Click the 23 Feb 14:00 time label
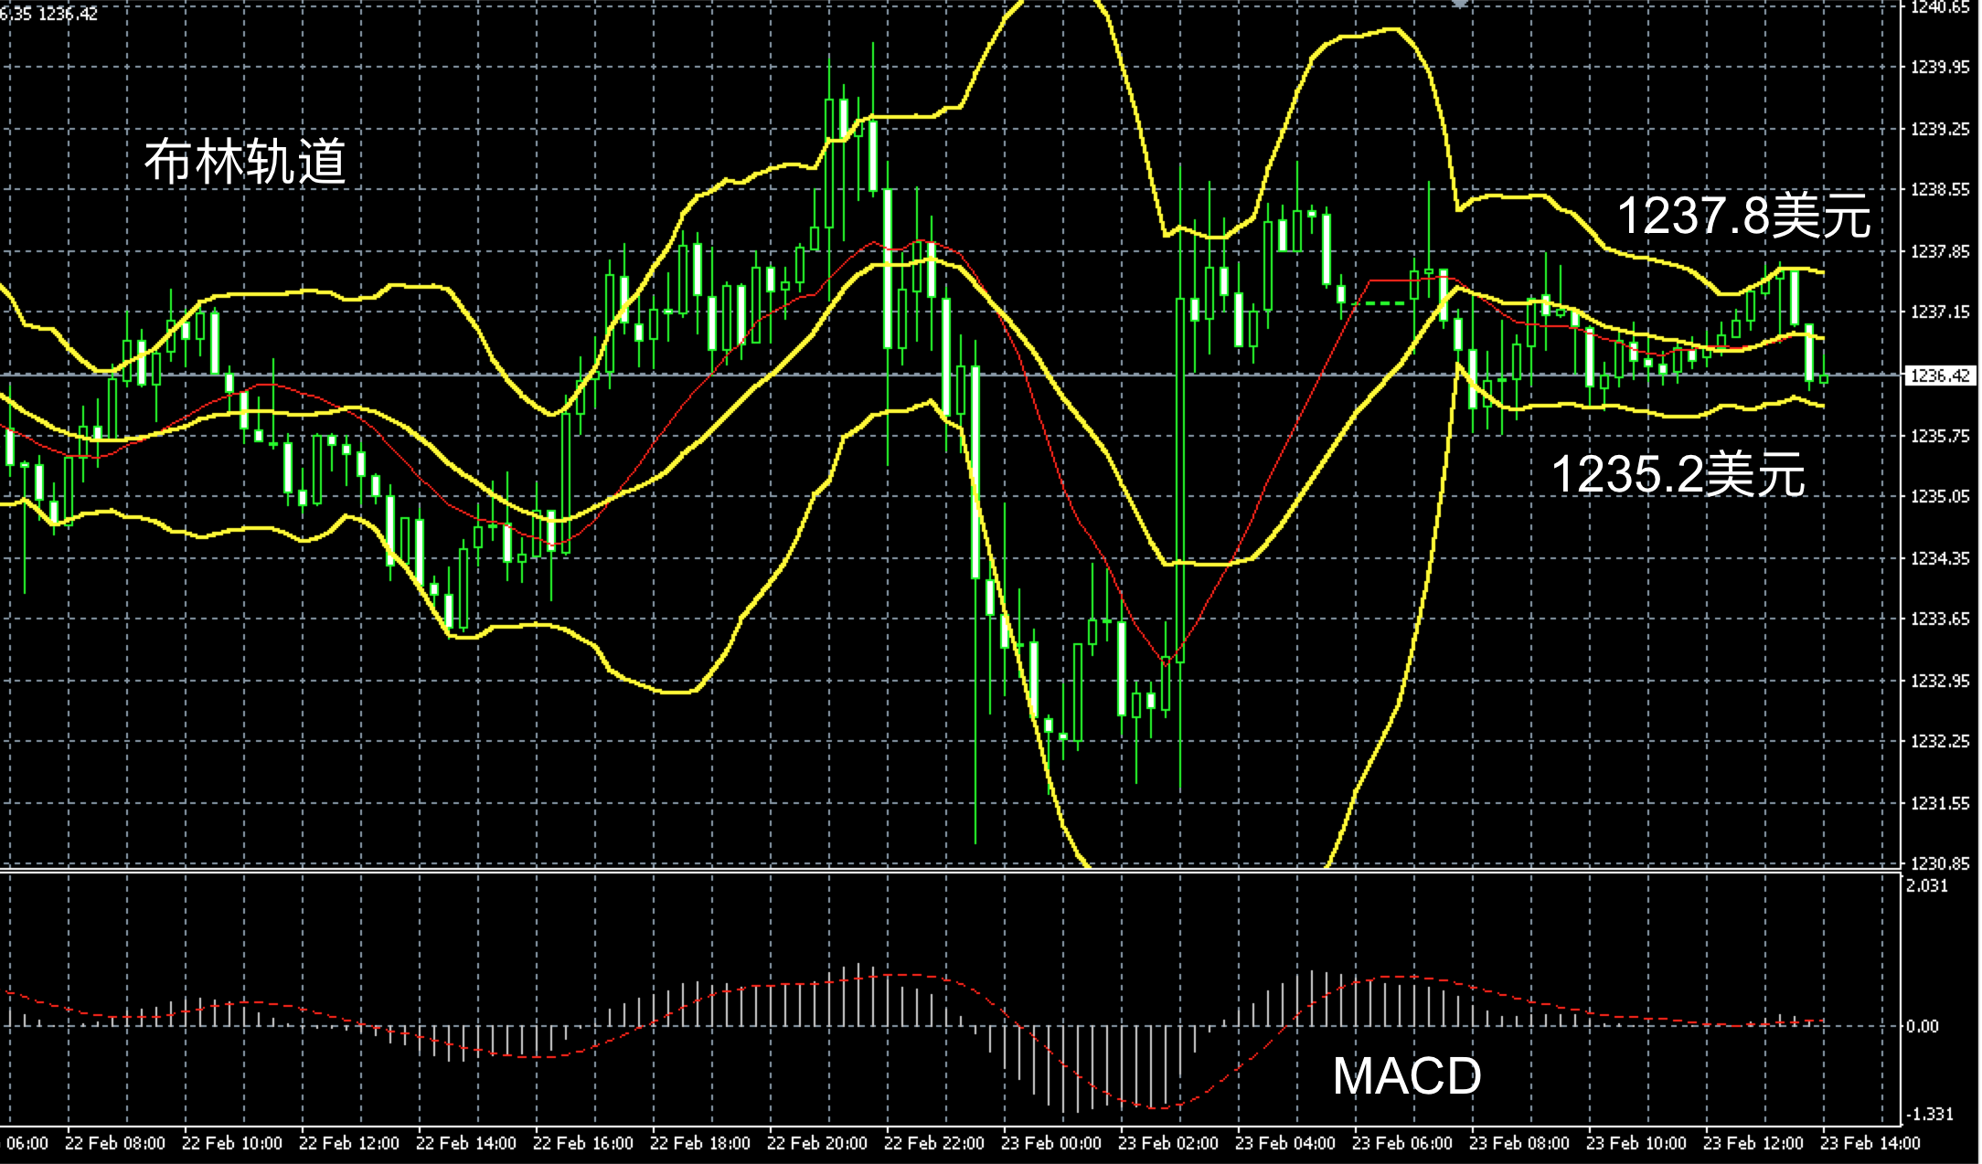Viewport: 1982px width, 1164px height. [1870, 1143]
